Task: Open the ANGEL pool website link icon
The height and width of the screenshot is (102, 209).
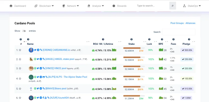Action: pos(44,59)
